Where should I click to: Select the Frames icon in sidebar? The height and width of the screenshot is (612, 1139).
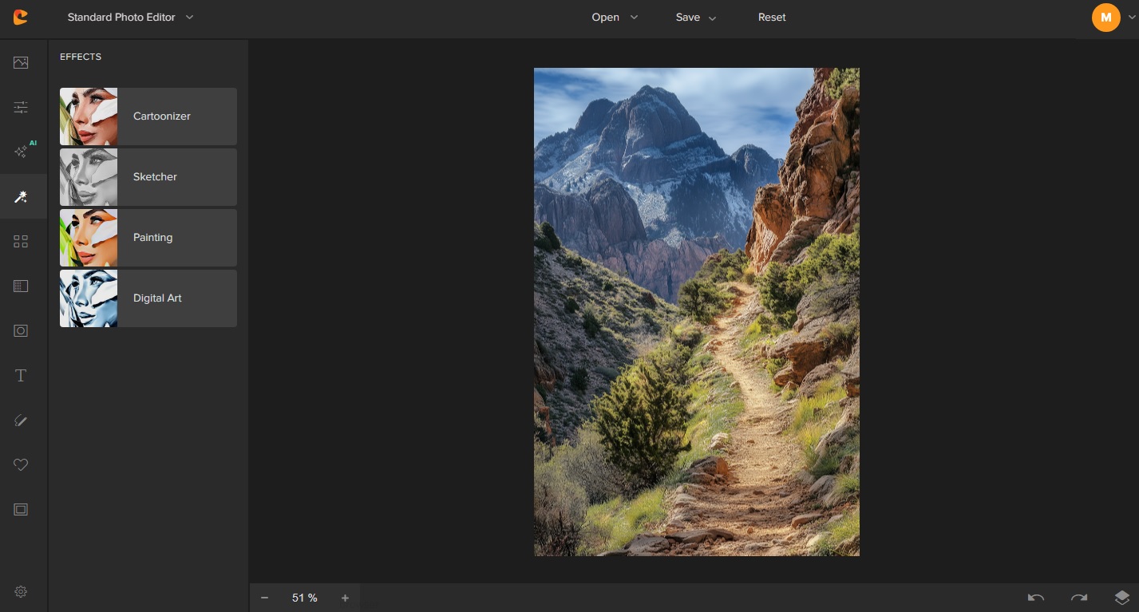tap(21, 509)
